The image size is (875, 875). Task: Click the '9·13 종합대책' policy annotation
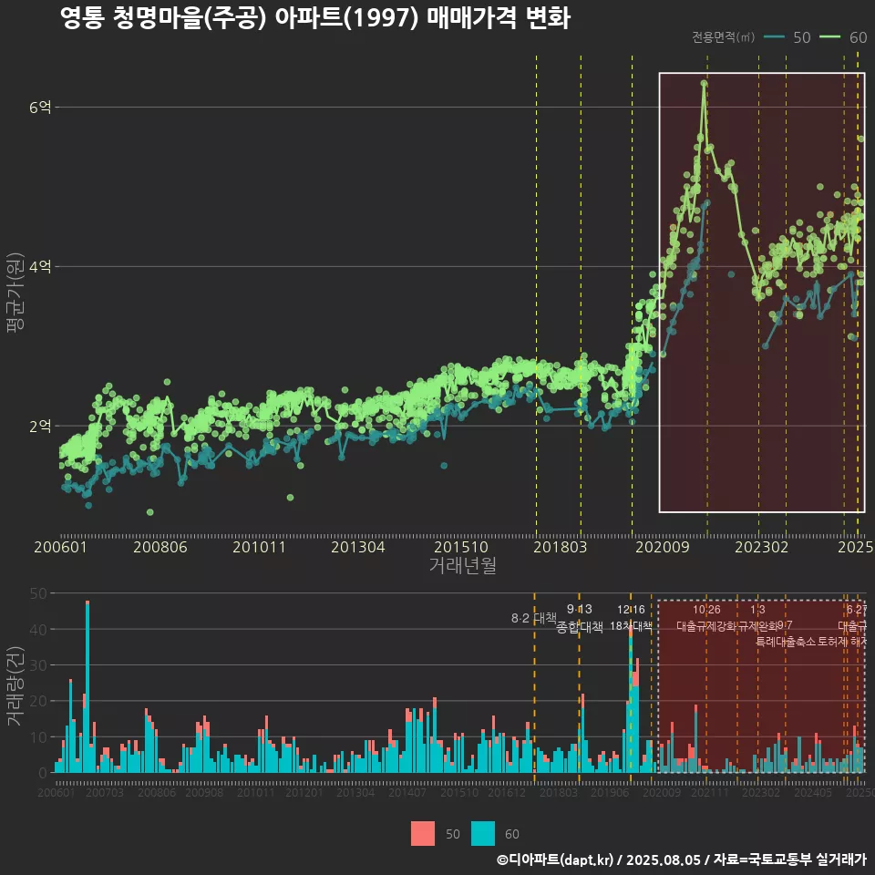pyautogui.click(x=580, y=618)
